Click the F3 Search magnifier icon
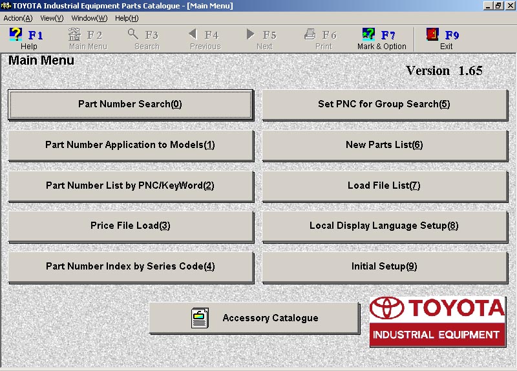Image resolution: width=517 pixels, height=371 pixels. click(x=133, y=34)
